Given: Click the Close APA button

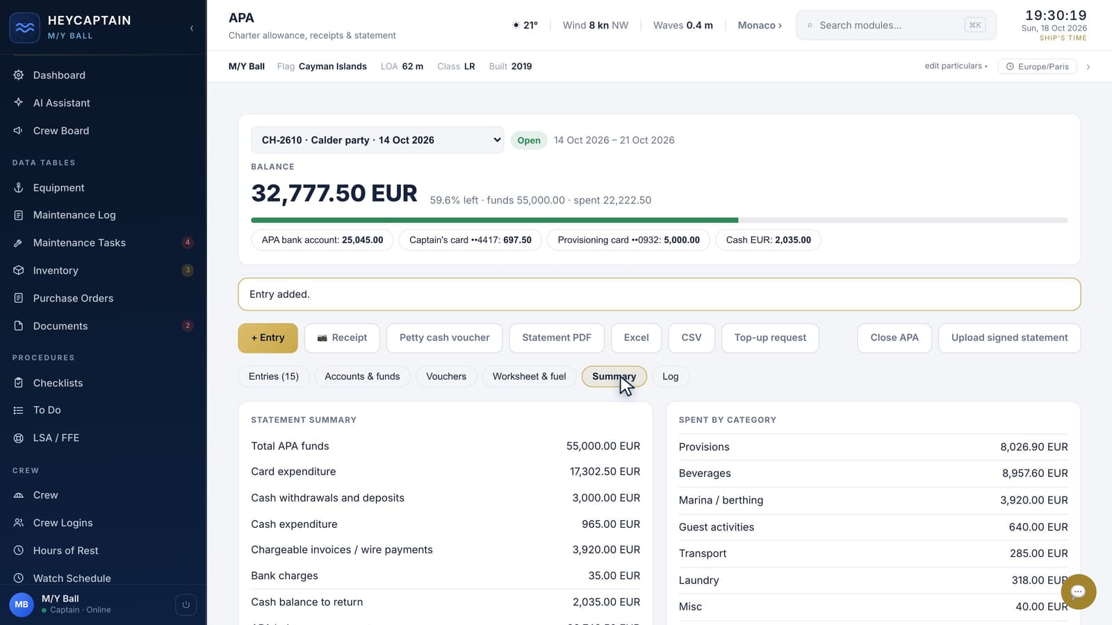Looking at the screenshot, I should 894,338.
